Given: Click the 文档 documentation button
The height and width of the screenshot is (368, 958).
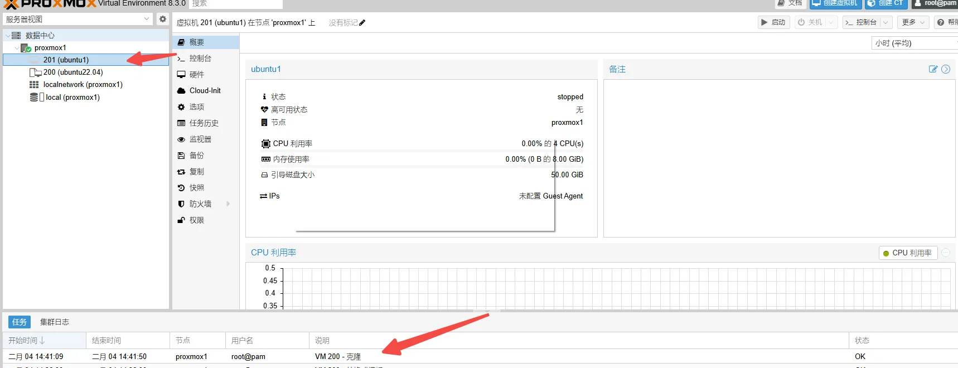Looking at the screenshot, I should point(791,3).
